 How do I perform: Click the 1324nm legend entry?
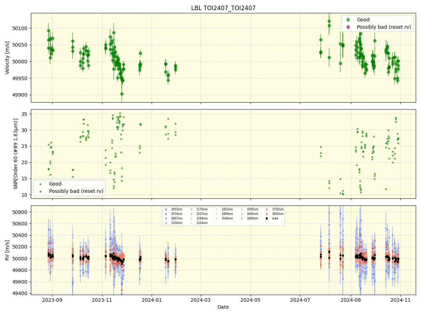[x=199, y=223]
